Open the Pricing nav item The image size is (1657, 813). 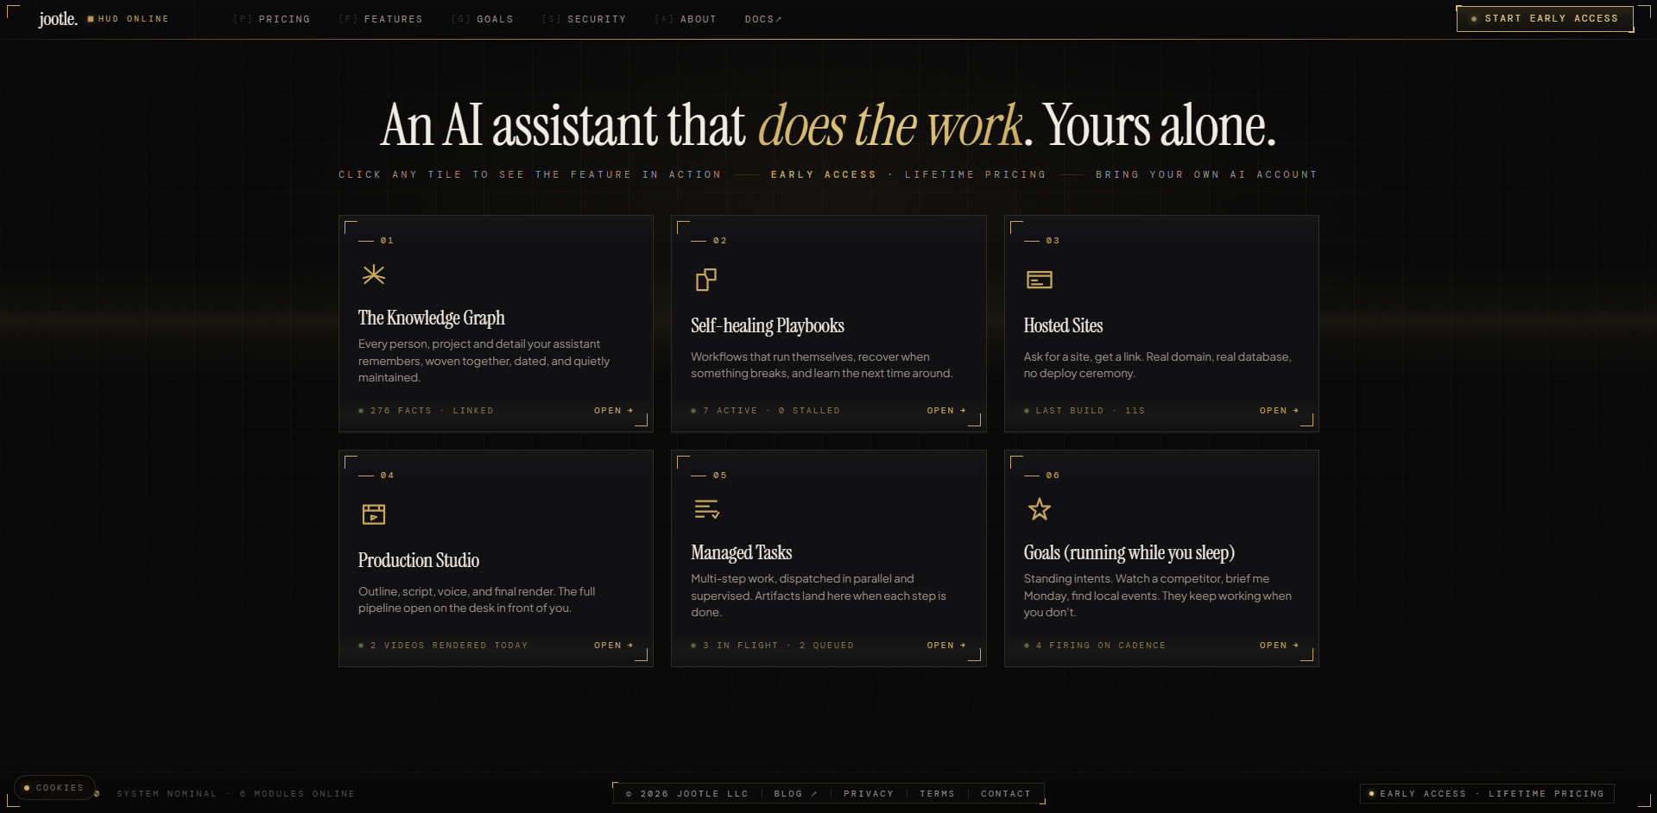[x=271, y=19]
